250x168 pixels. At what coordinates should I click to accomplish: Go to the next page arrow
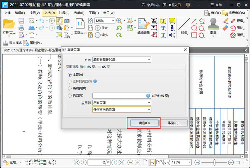(114, 162)
